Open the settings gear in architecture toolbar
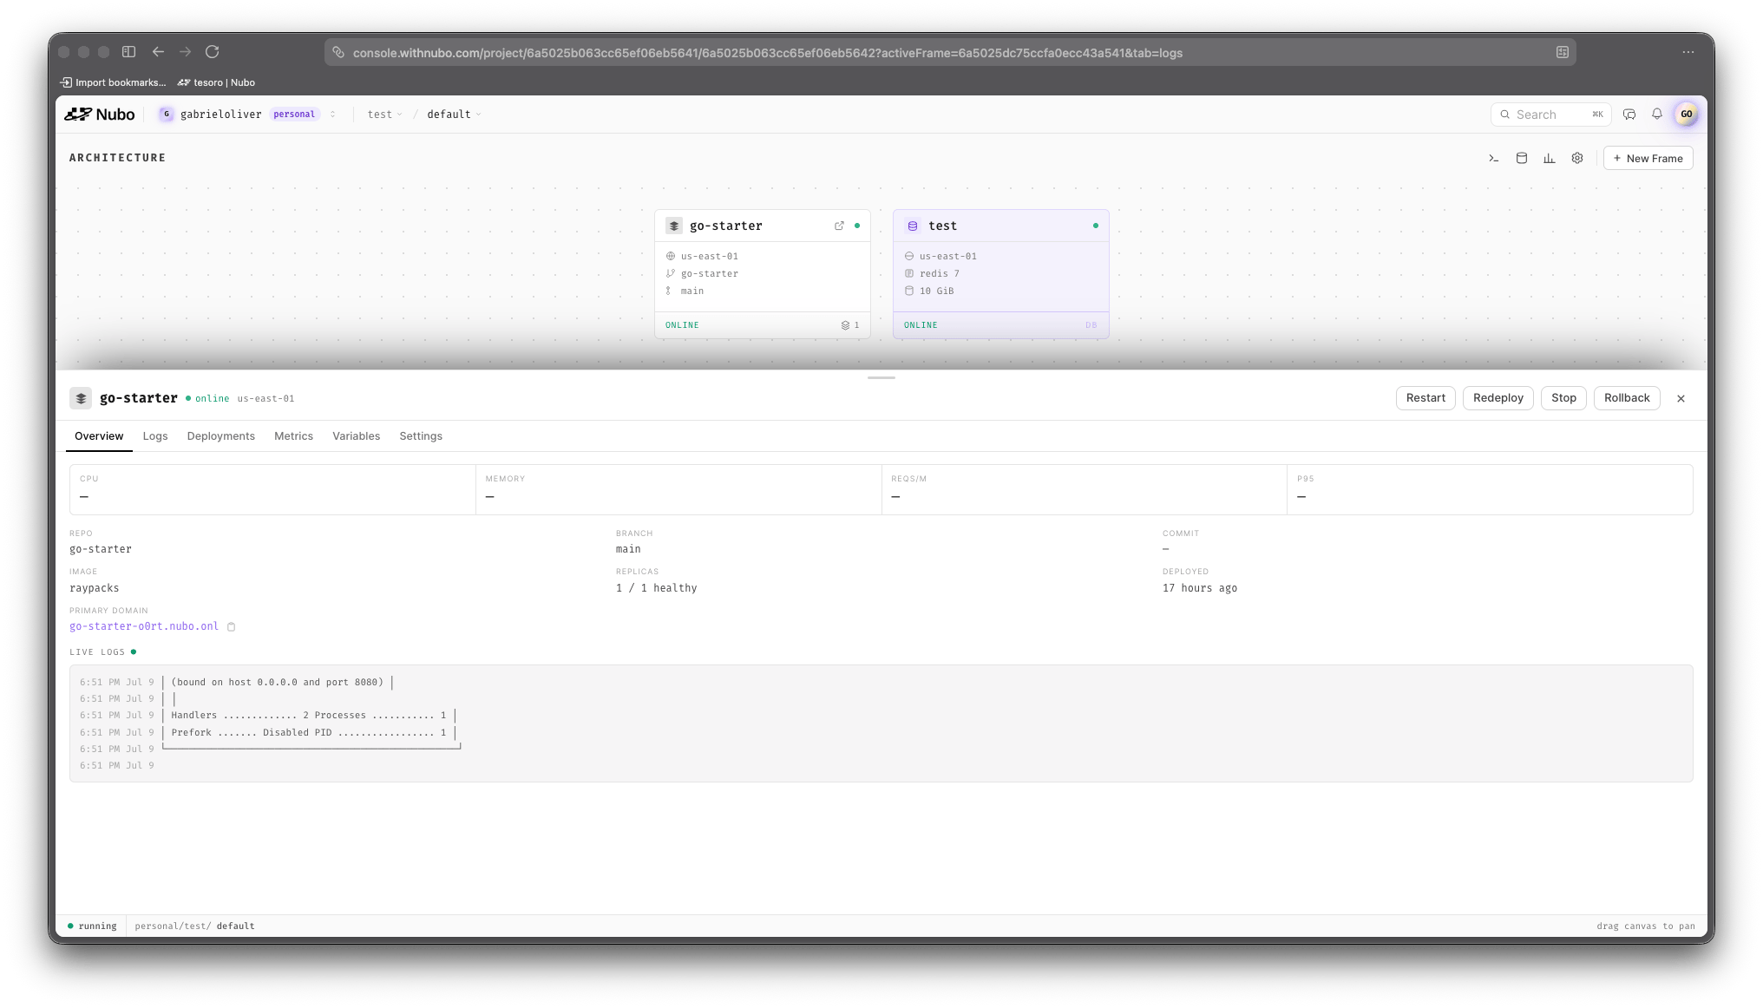The image size is (1763, 1008). [x=1577, y=159]
